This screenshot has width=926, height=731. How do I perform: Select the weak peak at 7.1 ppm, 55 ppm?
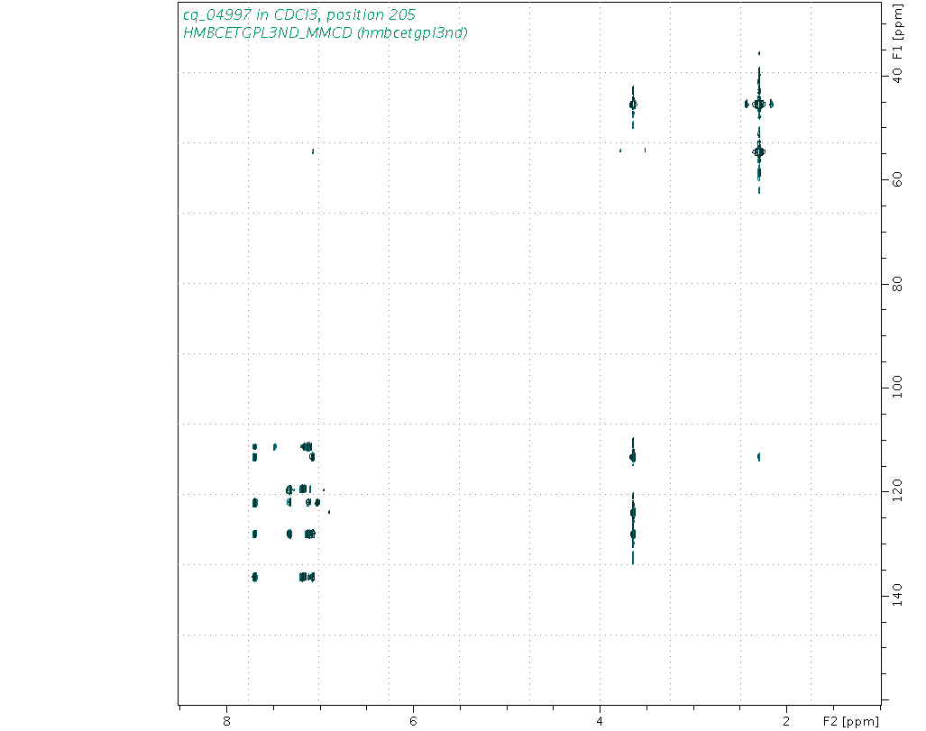click(313, 151)
